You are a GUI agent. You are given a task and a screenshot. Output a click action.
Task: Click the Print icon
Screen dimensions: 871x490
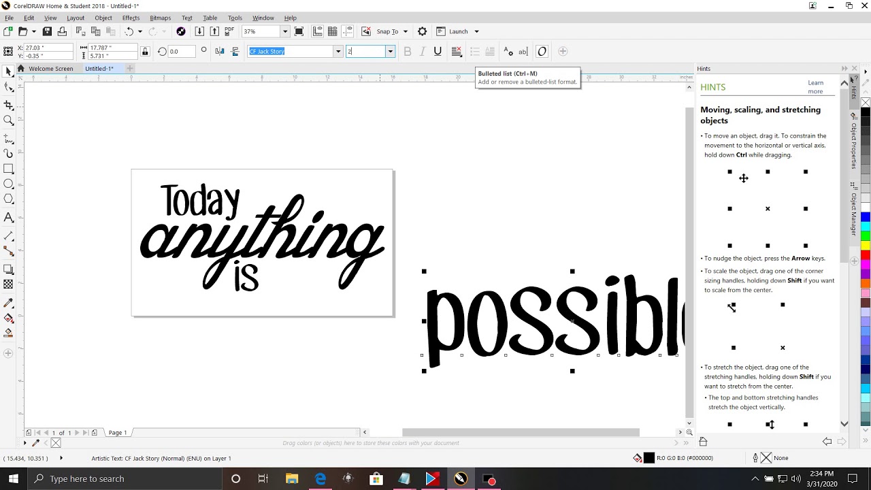pos(62,31)
